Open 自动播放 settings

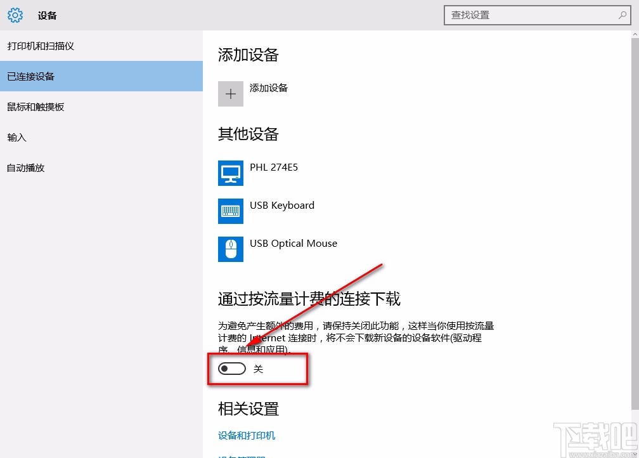click(25, 167)
